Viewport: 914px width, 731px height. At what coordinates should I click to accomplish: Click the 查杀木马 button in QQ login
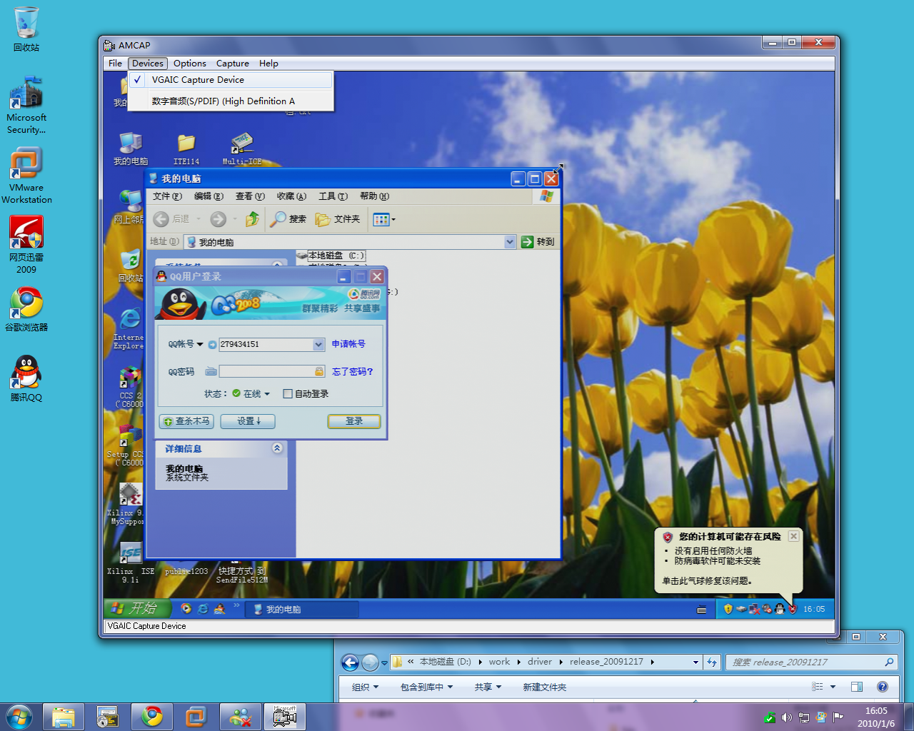pyautogui.click(x=186, y=421)
